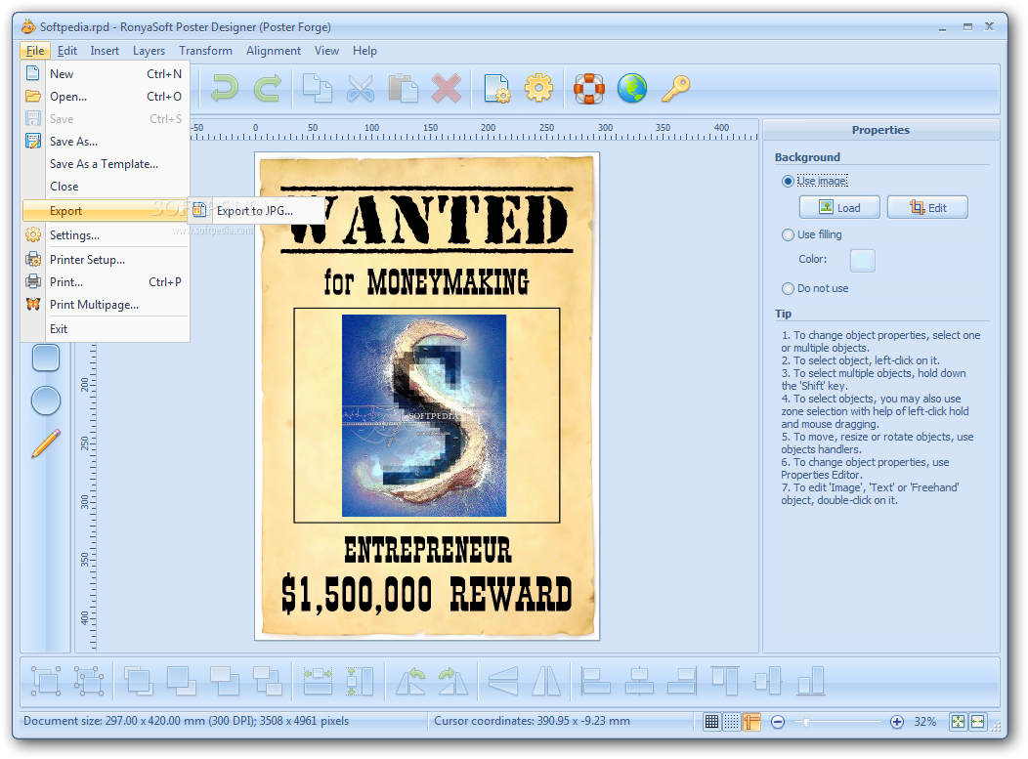The height and width of the screenshot is (759, 1028).
Task: Click the Fit height icon in bottom toolbar
Action: pos(360,680)
